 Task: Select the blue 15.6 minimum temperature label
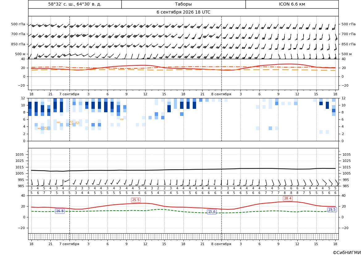[212, 212]
